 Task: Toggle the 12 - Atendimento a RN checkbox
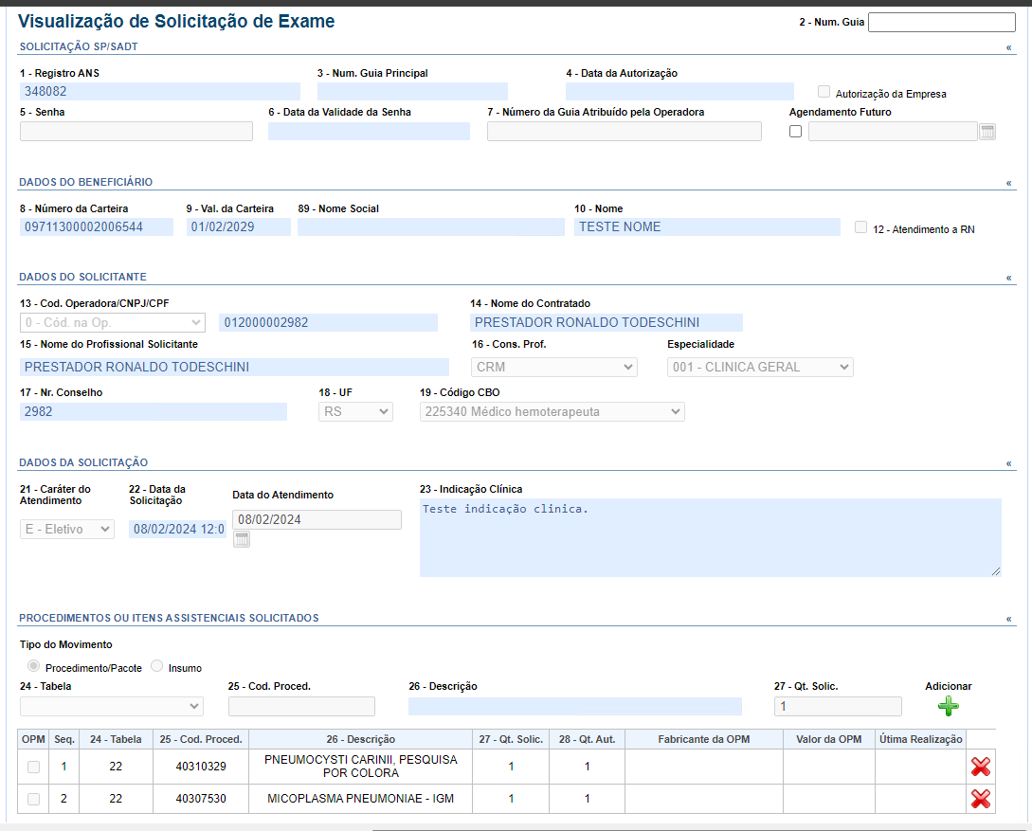(x=860, y=227)
